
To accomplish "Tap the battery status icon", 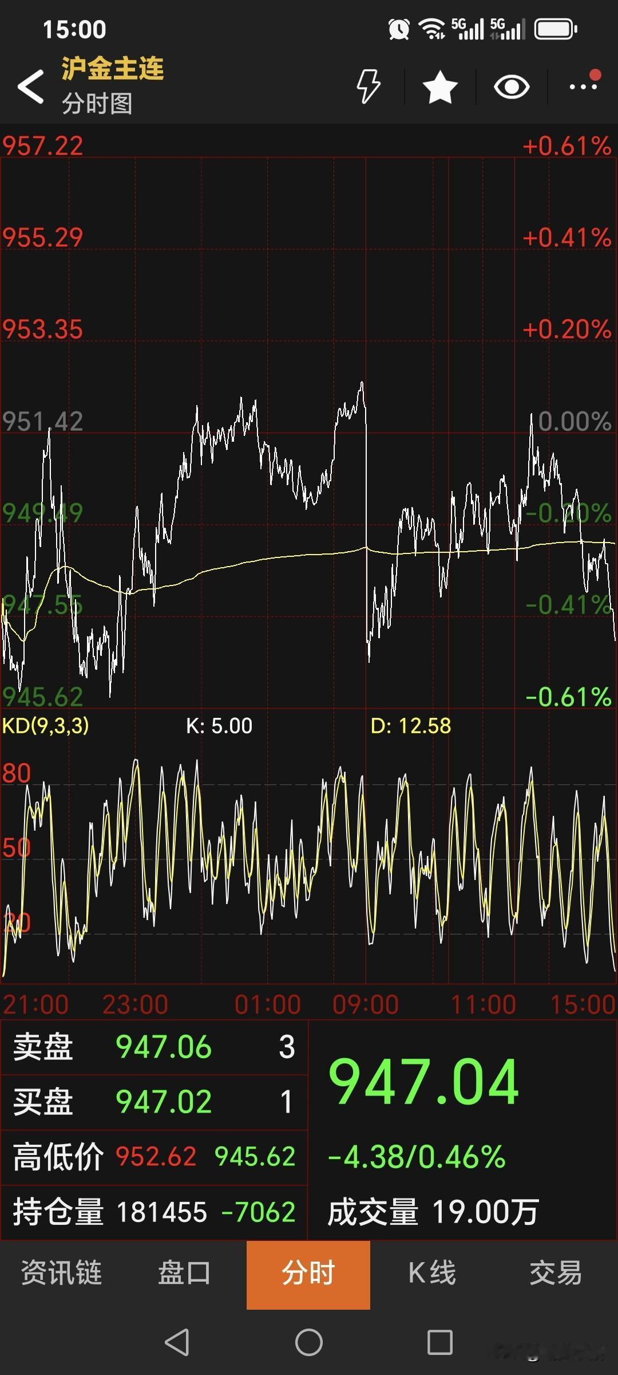I will (x=556, y=29).
